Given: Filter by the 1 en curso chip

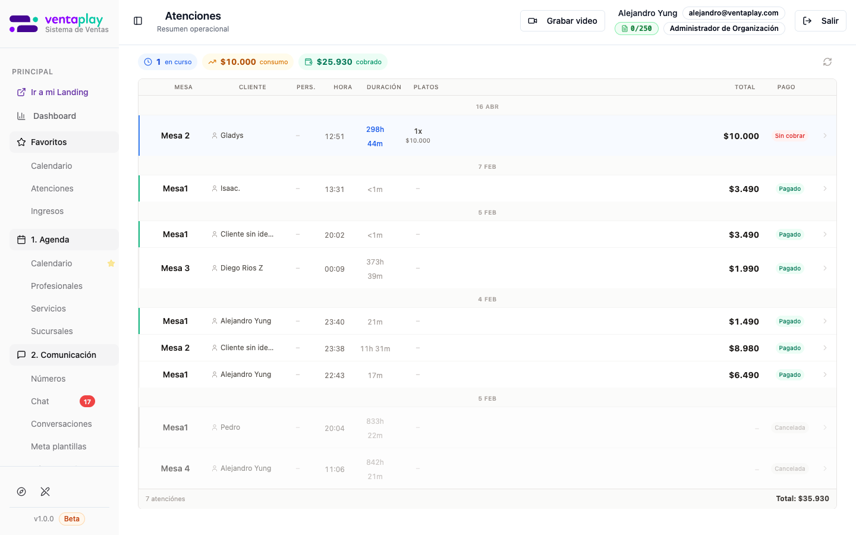Looking at the screenshot, I should tap(168, 62).
